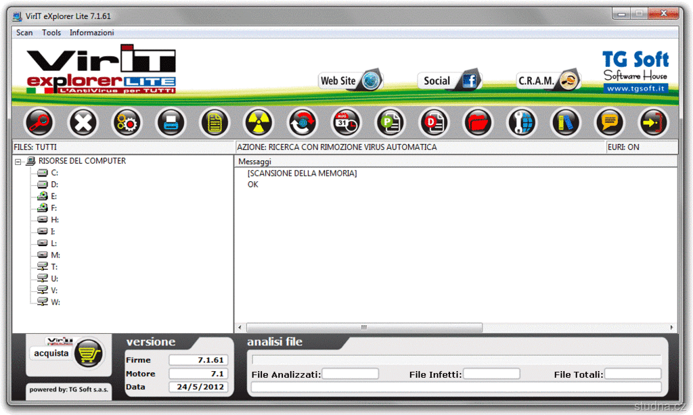Open the Informazioni menu

click(91, 32)
